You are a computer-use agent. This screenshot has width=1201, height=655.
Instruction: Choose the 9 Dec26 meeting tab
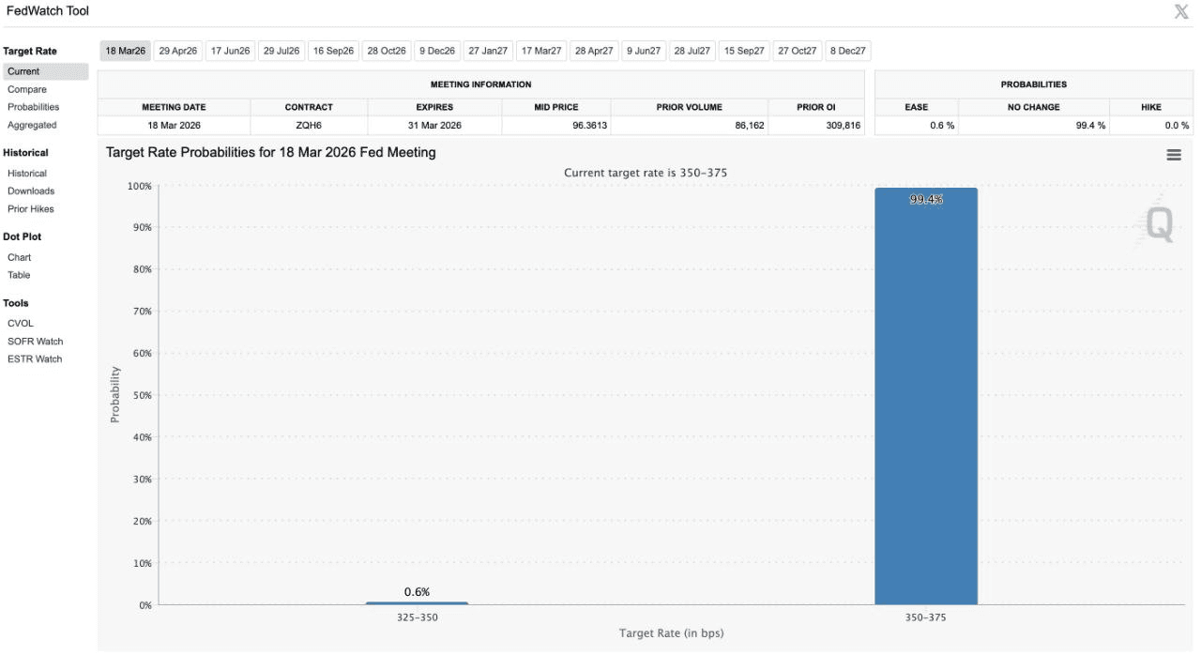point(437,51)
